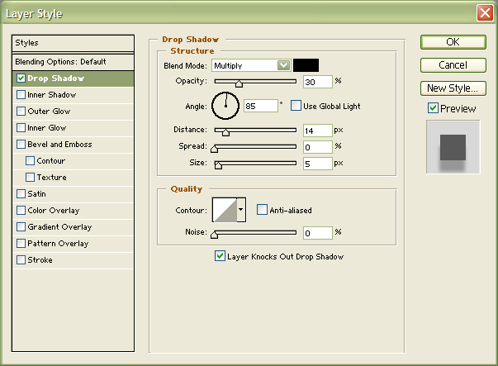The image size is (498, 366).
Task: Click the Noise slider handle
Action: coord(215,235)
